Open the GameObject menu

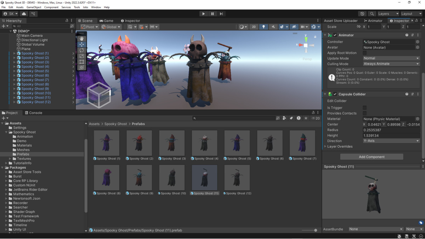(34, 7)
